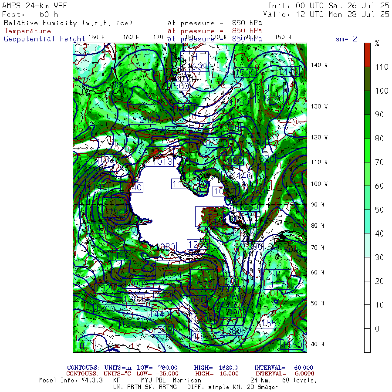Viewport: 392px width, 392px height.
Task: Click the '1609' high-center label on the map
Action: 197,67
